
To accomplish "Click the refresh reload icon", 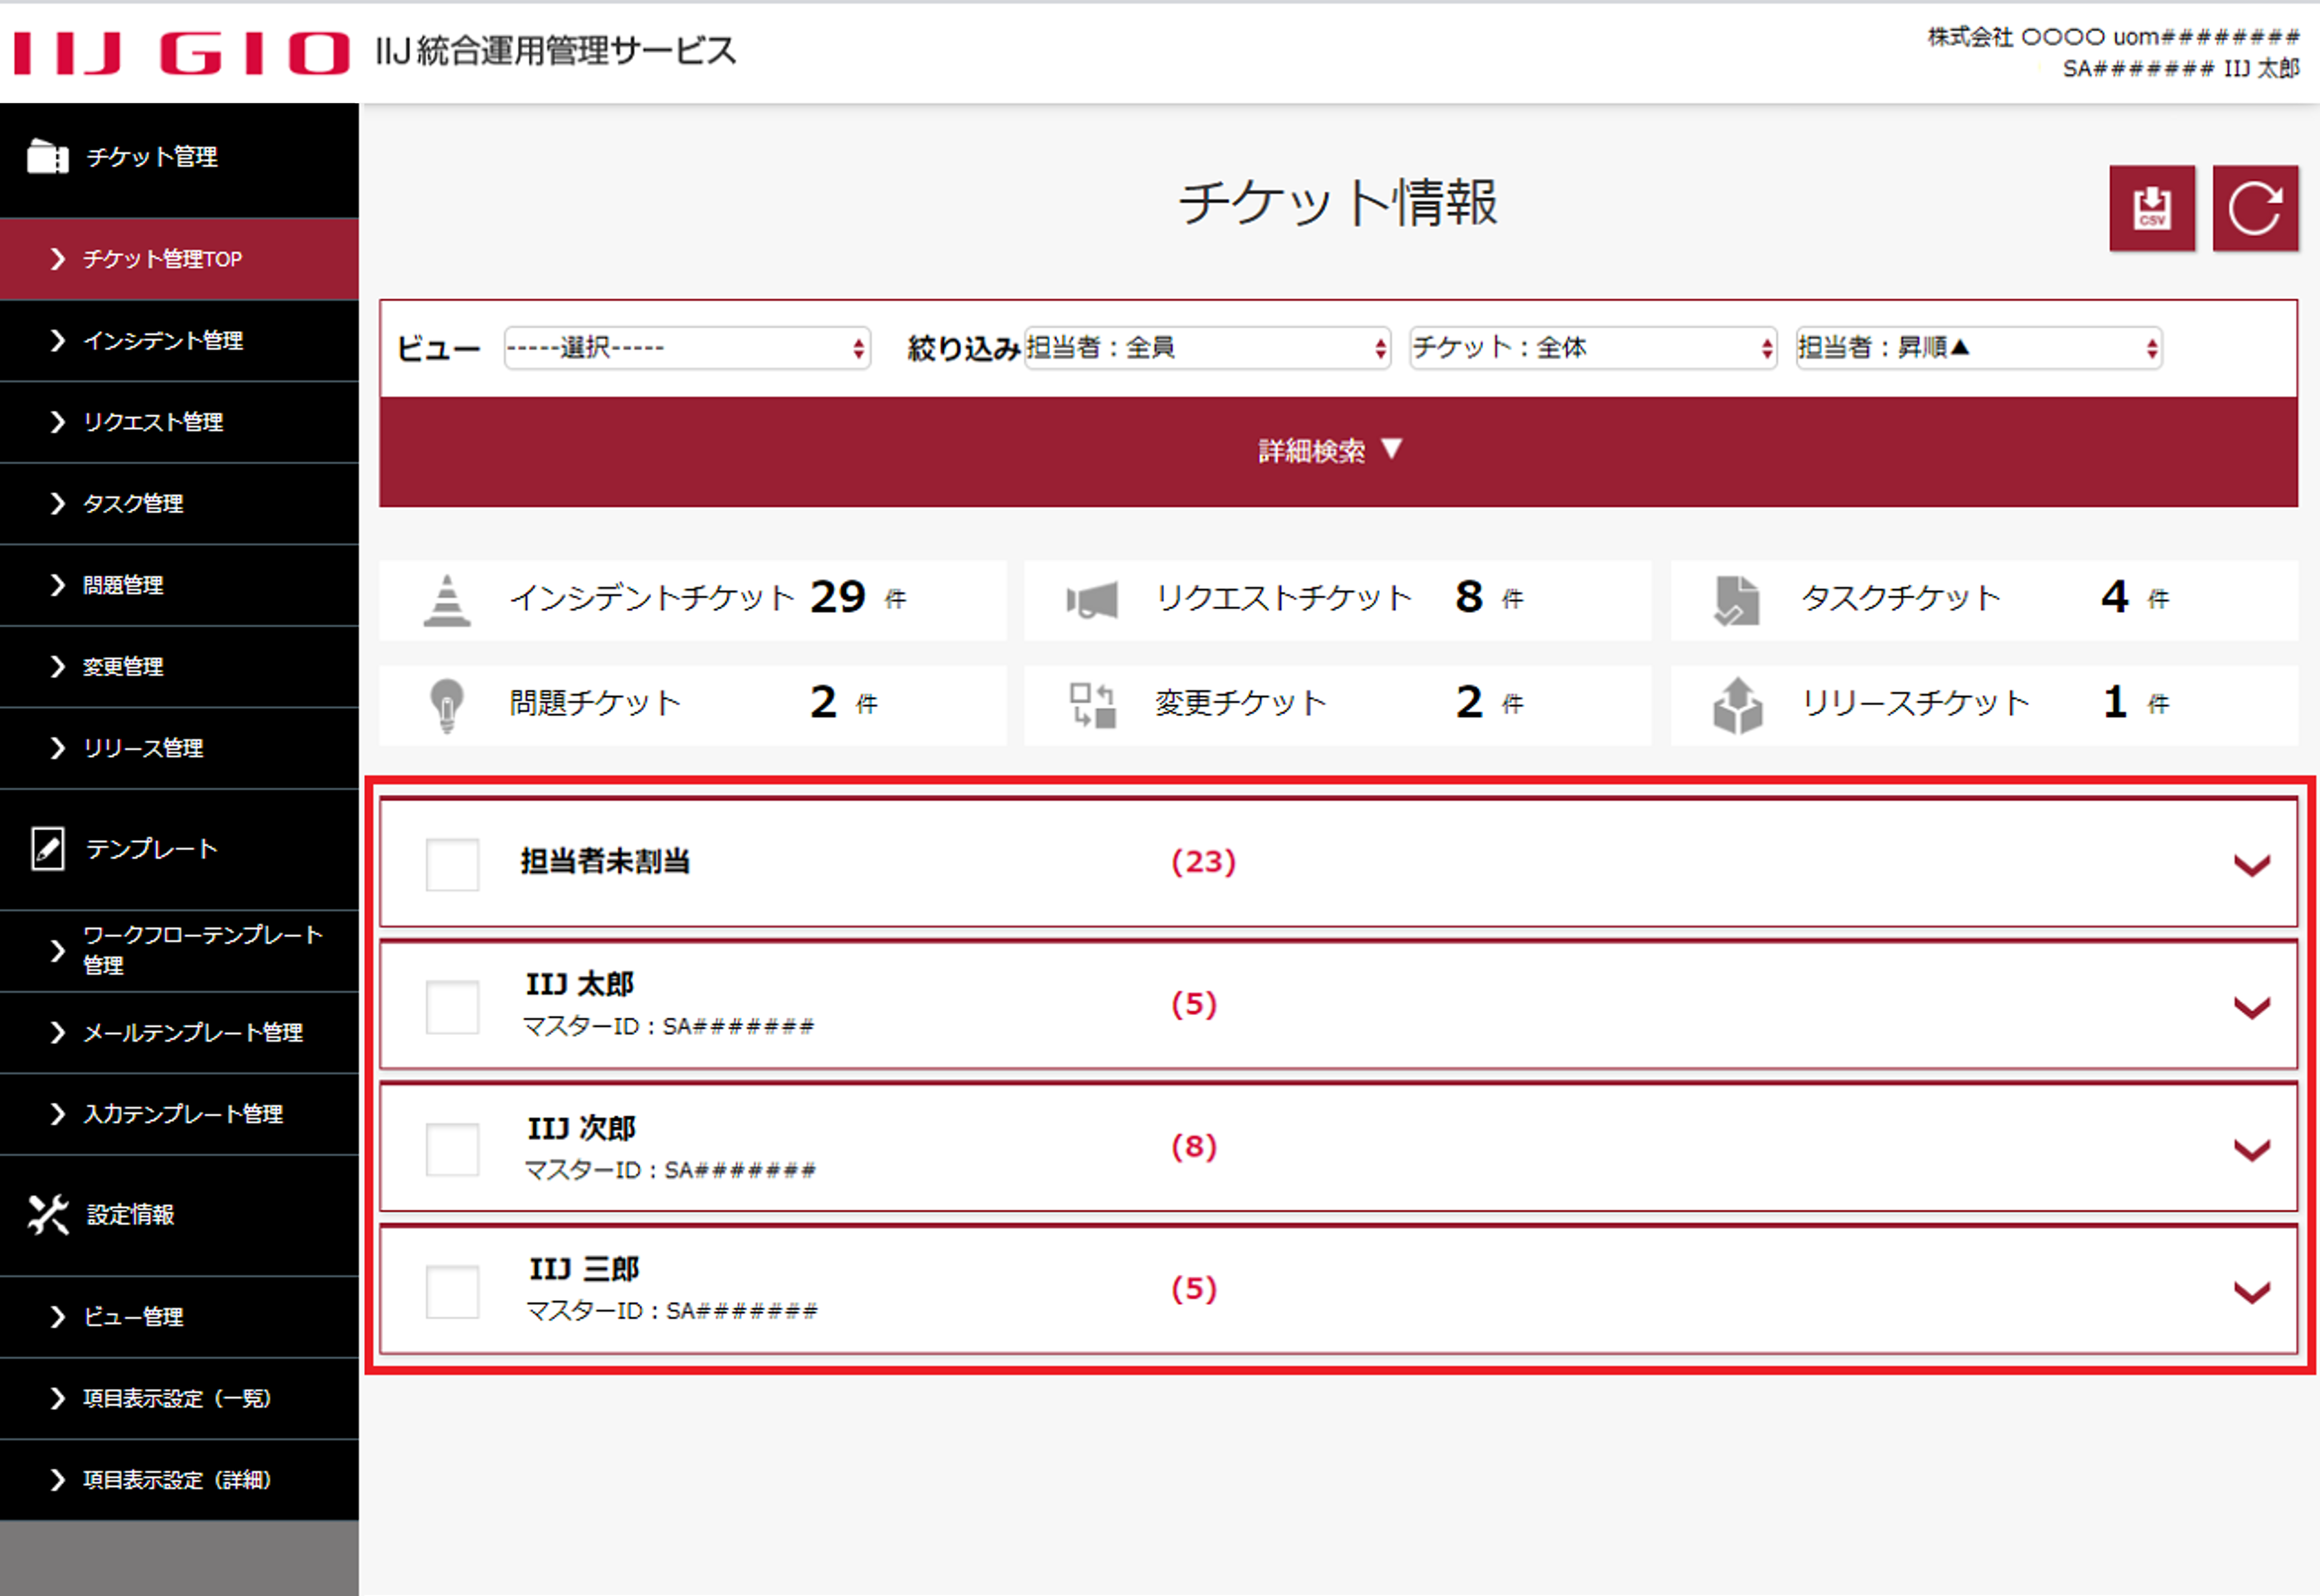I will click(2255, 208).
